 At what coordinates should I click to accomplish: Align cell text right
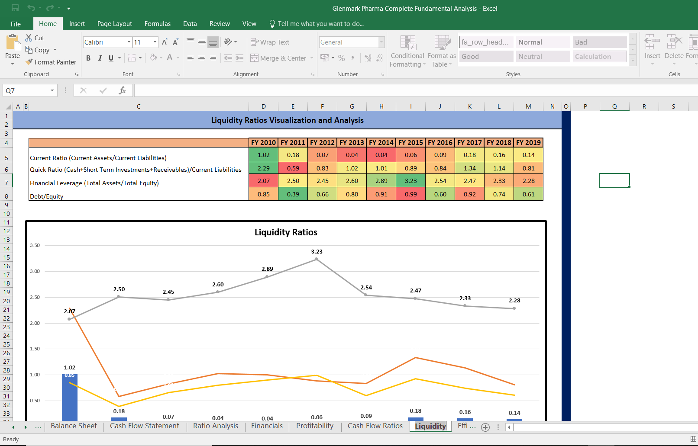[213, 58]
